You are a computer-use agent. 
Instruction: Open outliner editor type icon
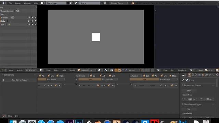pyautogui.click(x=4, y=70)
